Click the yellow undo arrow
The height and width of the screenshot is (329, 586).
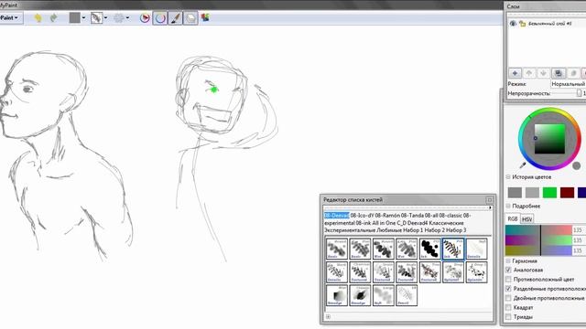click(38, 17)
